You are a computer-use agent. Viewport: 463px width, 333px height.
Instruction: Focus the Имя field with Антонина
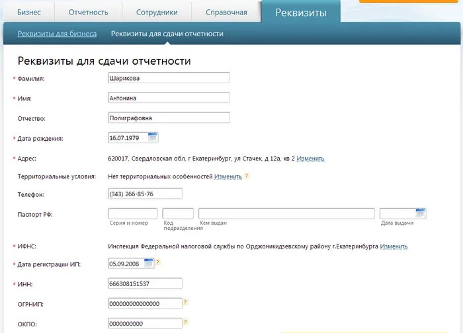[x=169, y=98]
